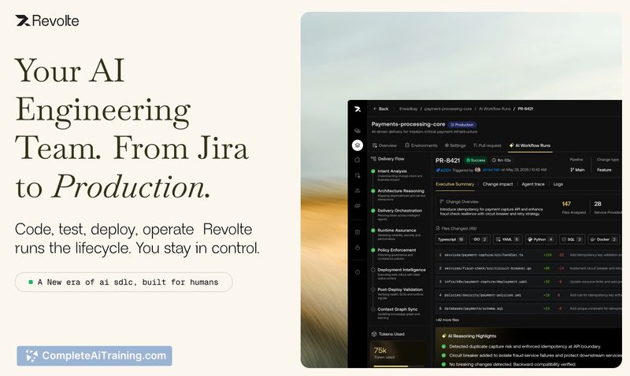The height and width of the screenshot is (376, 630).
Task: Select the highlighted layers icon in the sidebar
Action: point(358,146)
